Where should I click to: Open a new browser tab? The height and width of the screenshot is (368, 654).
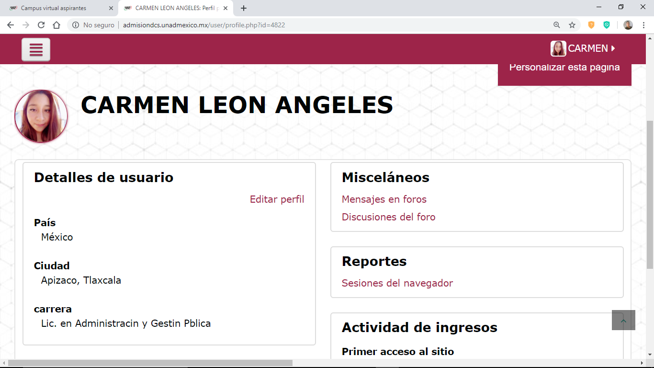(x=244, y=8)
